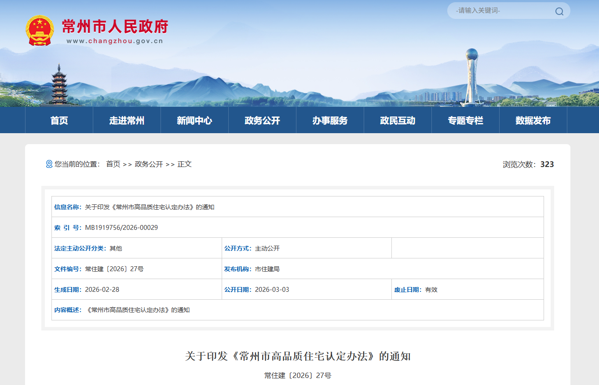
Task: Click the search magnifier icon
Action: [x=559, y=11]
